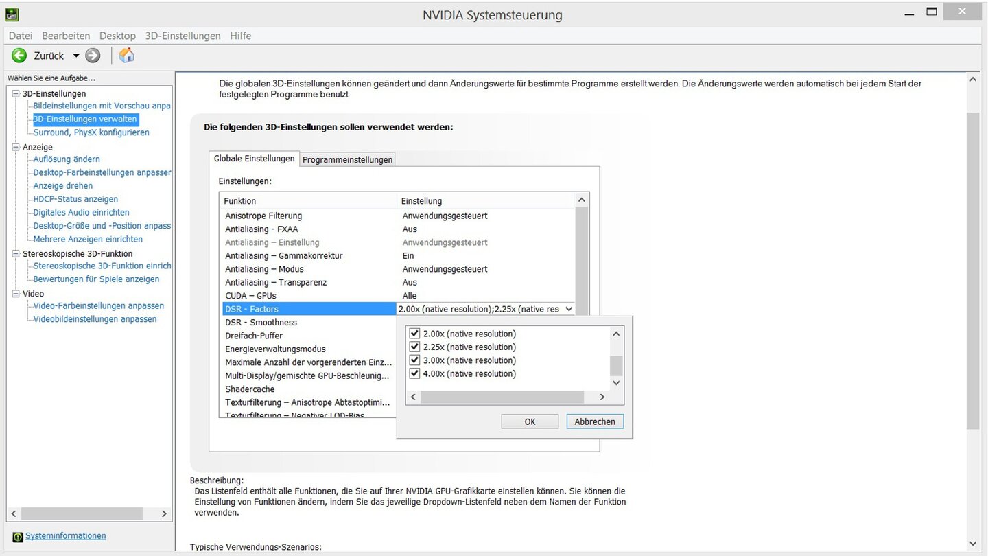Select the CUDA – GPUs row
Viewport: 988px width, 556px height.
pos(399,296)
